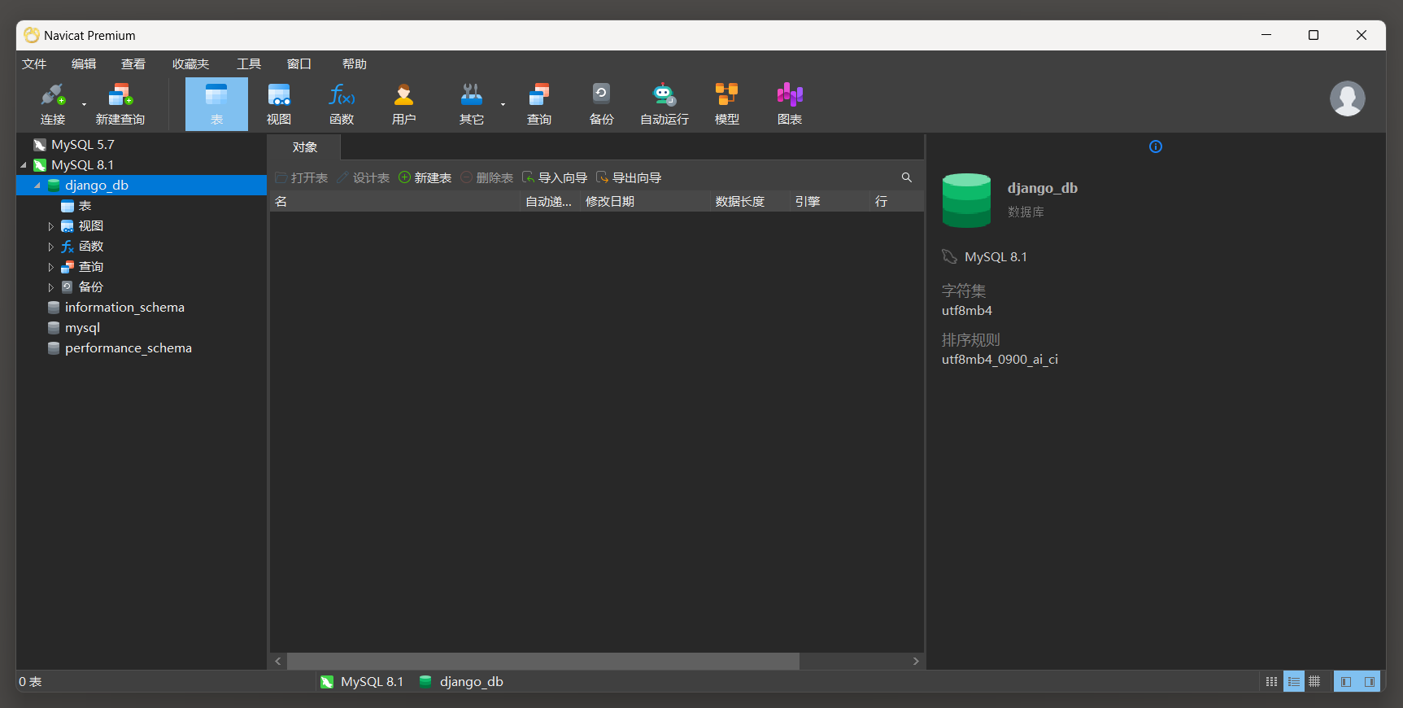The width and height of the screenshot is (1403, 708).
Task: Click the New Table (新建表) button
Action: click(425, 177)
